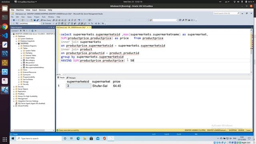Image resolution: width=256 pixels, height=144 pixels.
Task: Switch to the Messages tab
Action: 71,78
